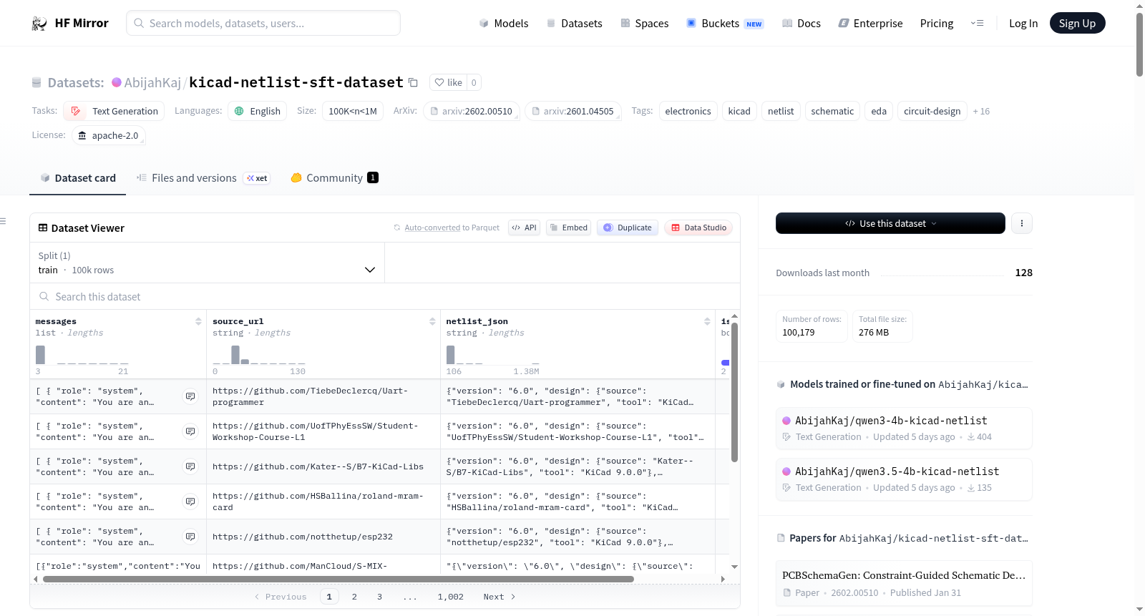This screenshot has width=1145, height=616.
Task: Click the kicad tag
Action: 739,111
